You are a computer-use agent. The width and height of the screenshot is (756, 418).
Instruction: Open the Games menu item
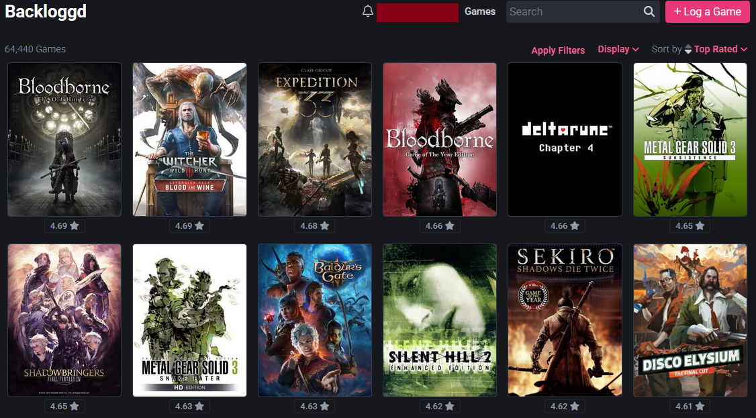(x=480, y=11)
